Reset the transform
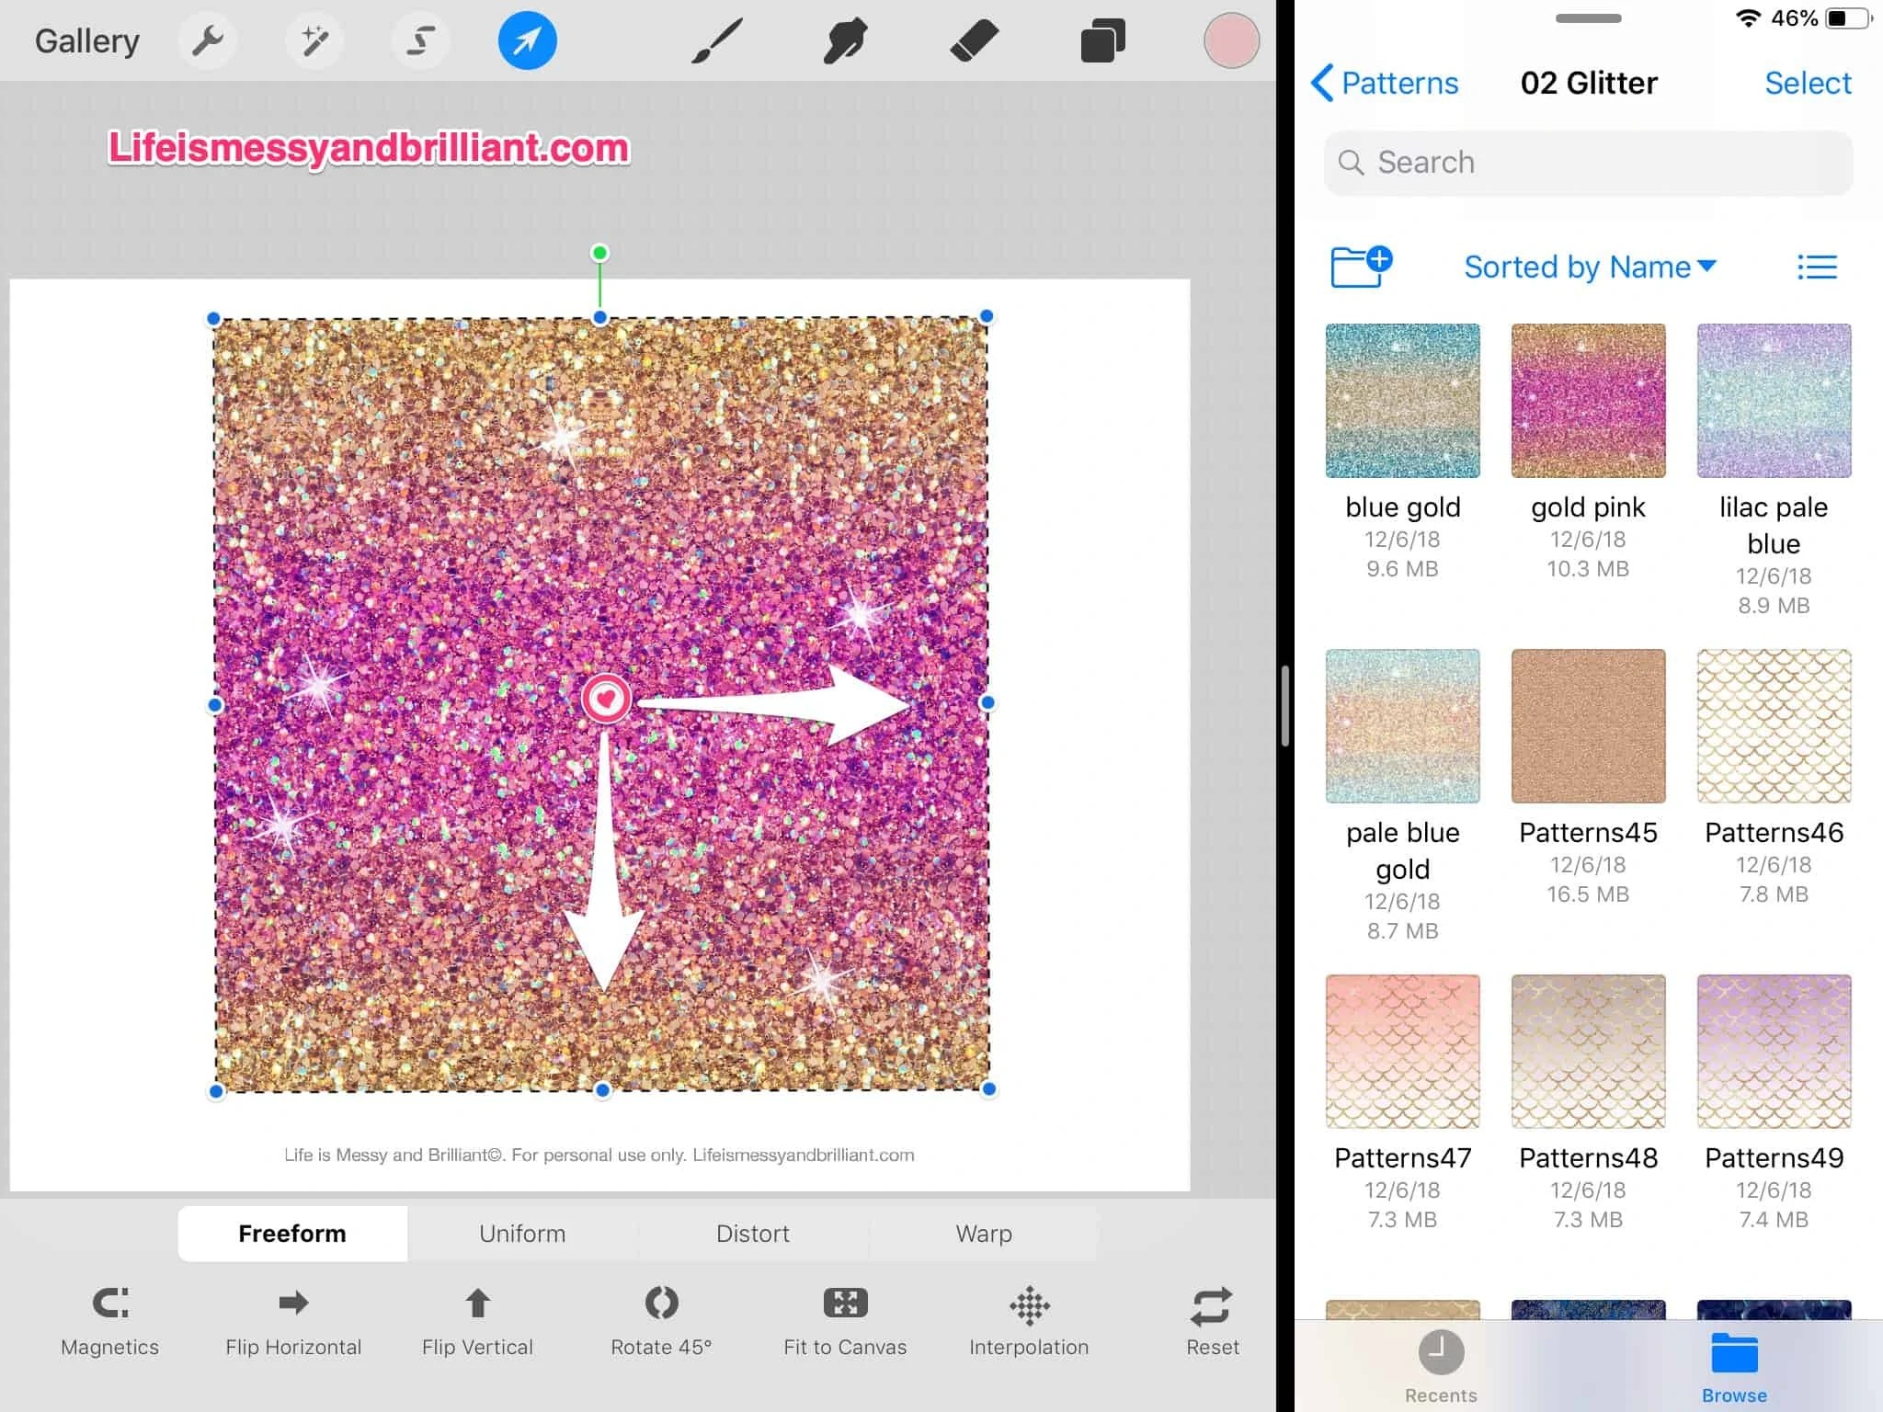 [1212, 1321]
